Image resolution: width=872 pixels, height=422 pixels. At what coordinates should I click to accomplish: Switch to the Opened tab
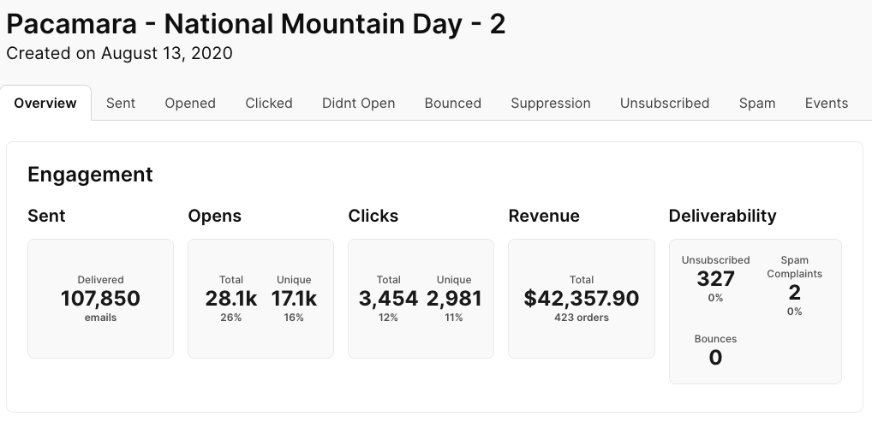[x=190, y=104]
